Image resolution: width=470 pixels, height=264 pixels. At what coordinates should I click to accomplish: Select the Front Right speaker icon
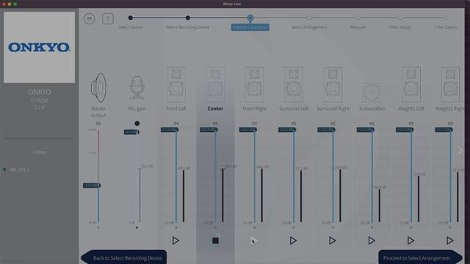255,85
